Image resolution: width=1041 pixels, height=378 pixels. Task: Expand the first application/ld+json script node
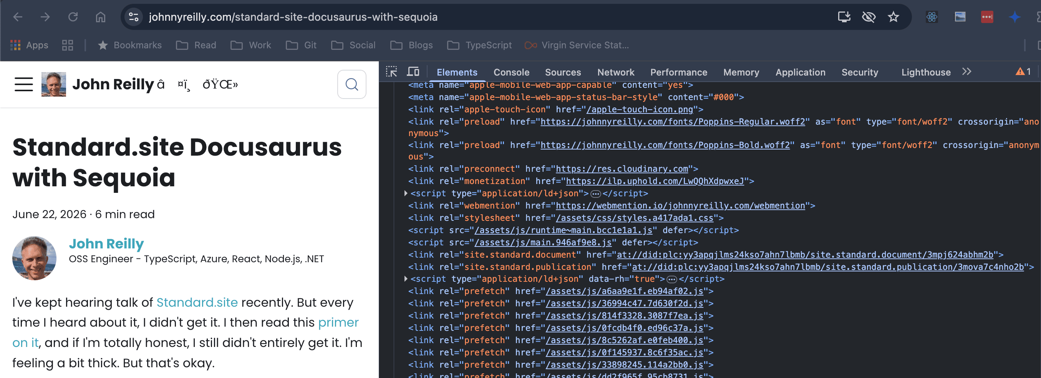pyautogui.click(x=406, y=193)
